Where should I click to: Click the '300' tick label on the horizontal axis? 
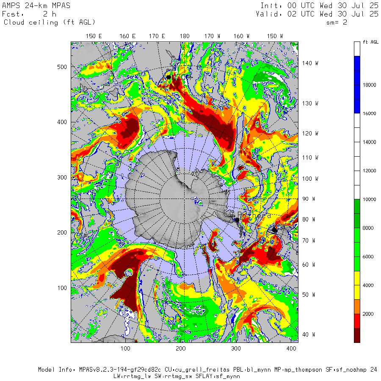click(x=236, y=348)
